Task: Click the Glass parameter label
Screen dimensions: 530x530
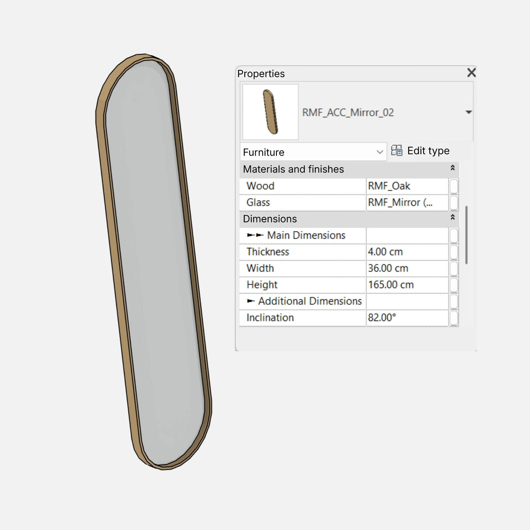Action: (258, 203)
